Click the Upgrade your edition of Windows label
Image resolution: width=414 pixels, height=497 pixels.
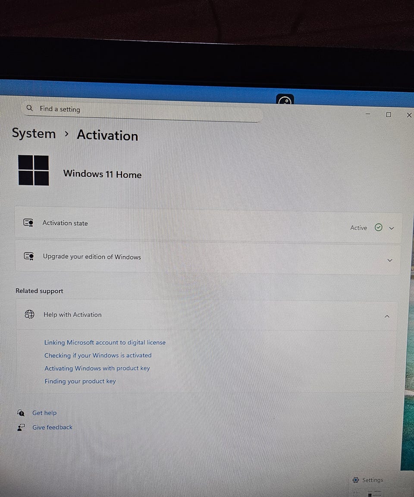coord(92,257)
